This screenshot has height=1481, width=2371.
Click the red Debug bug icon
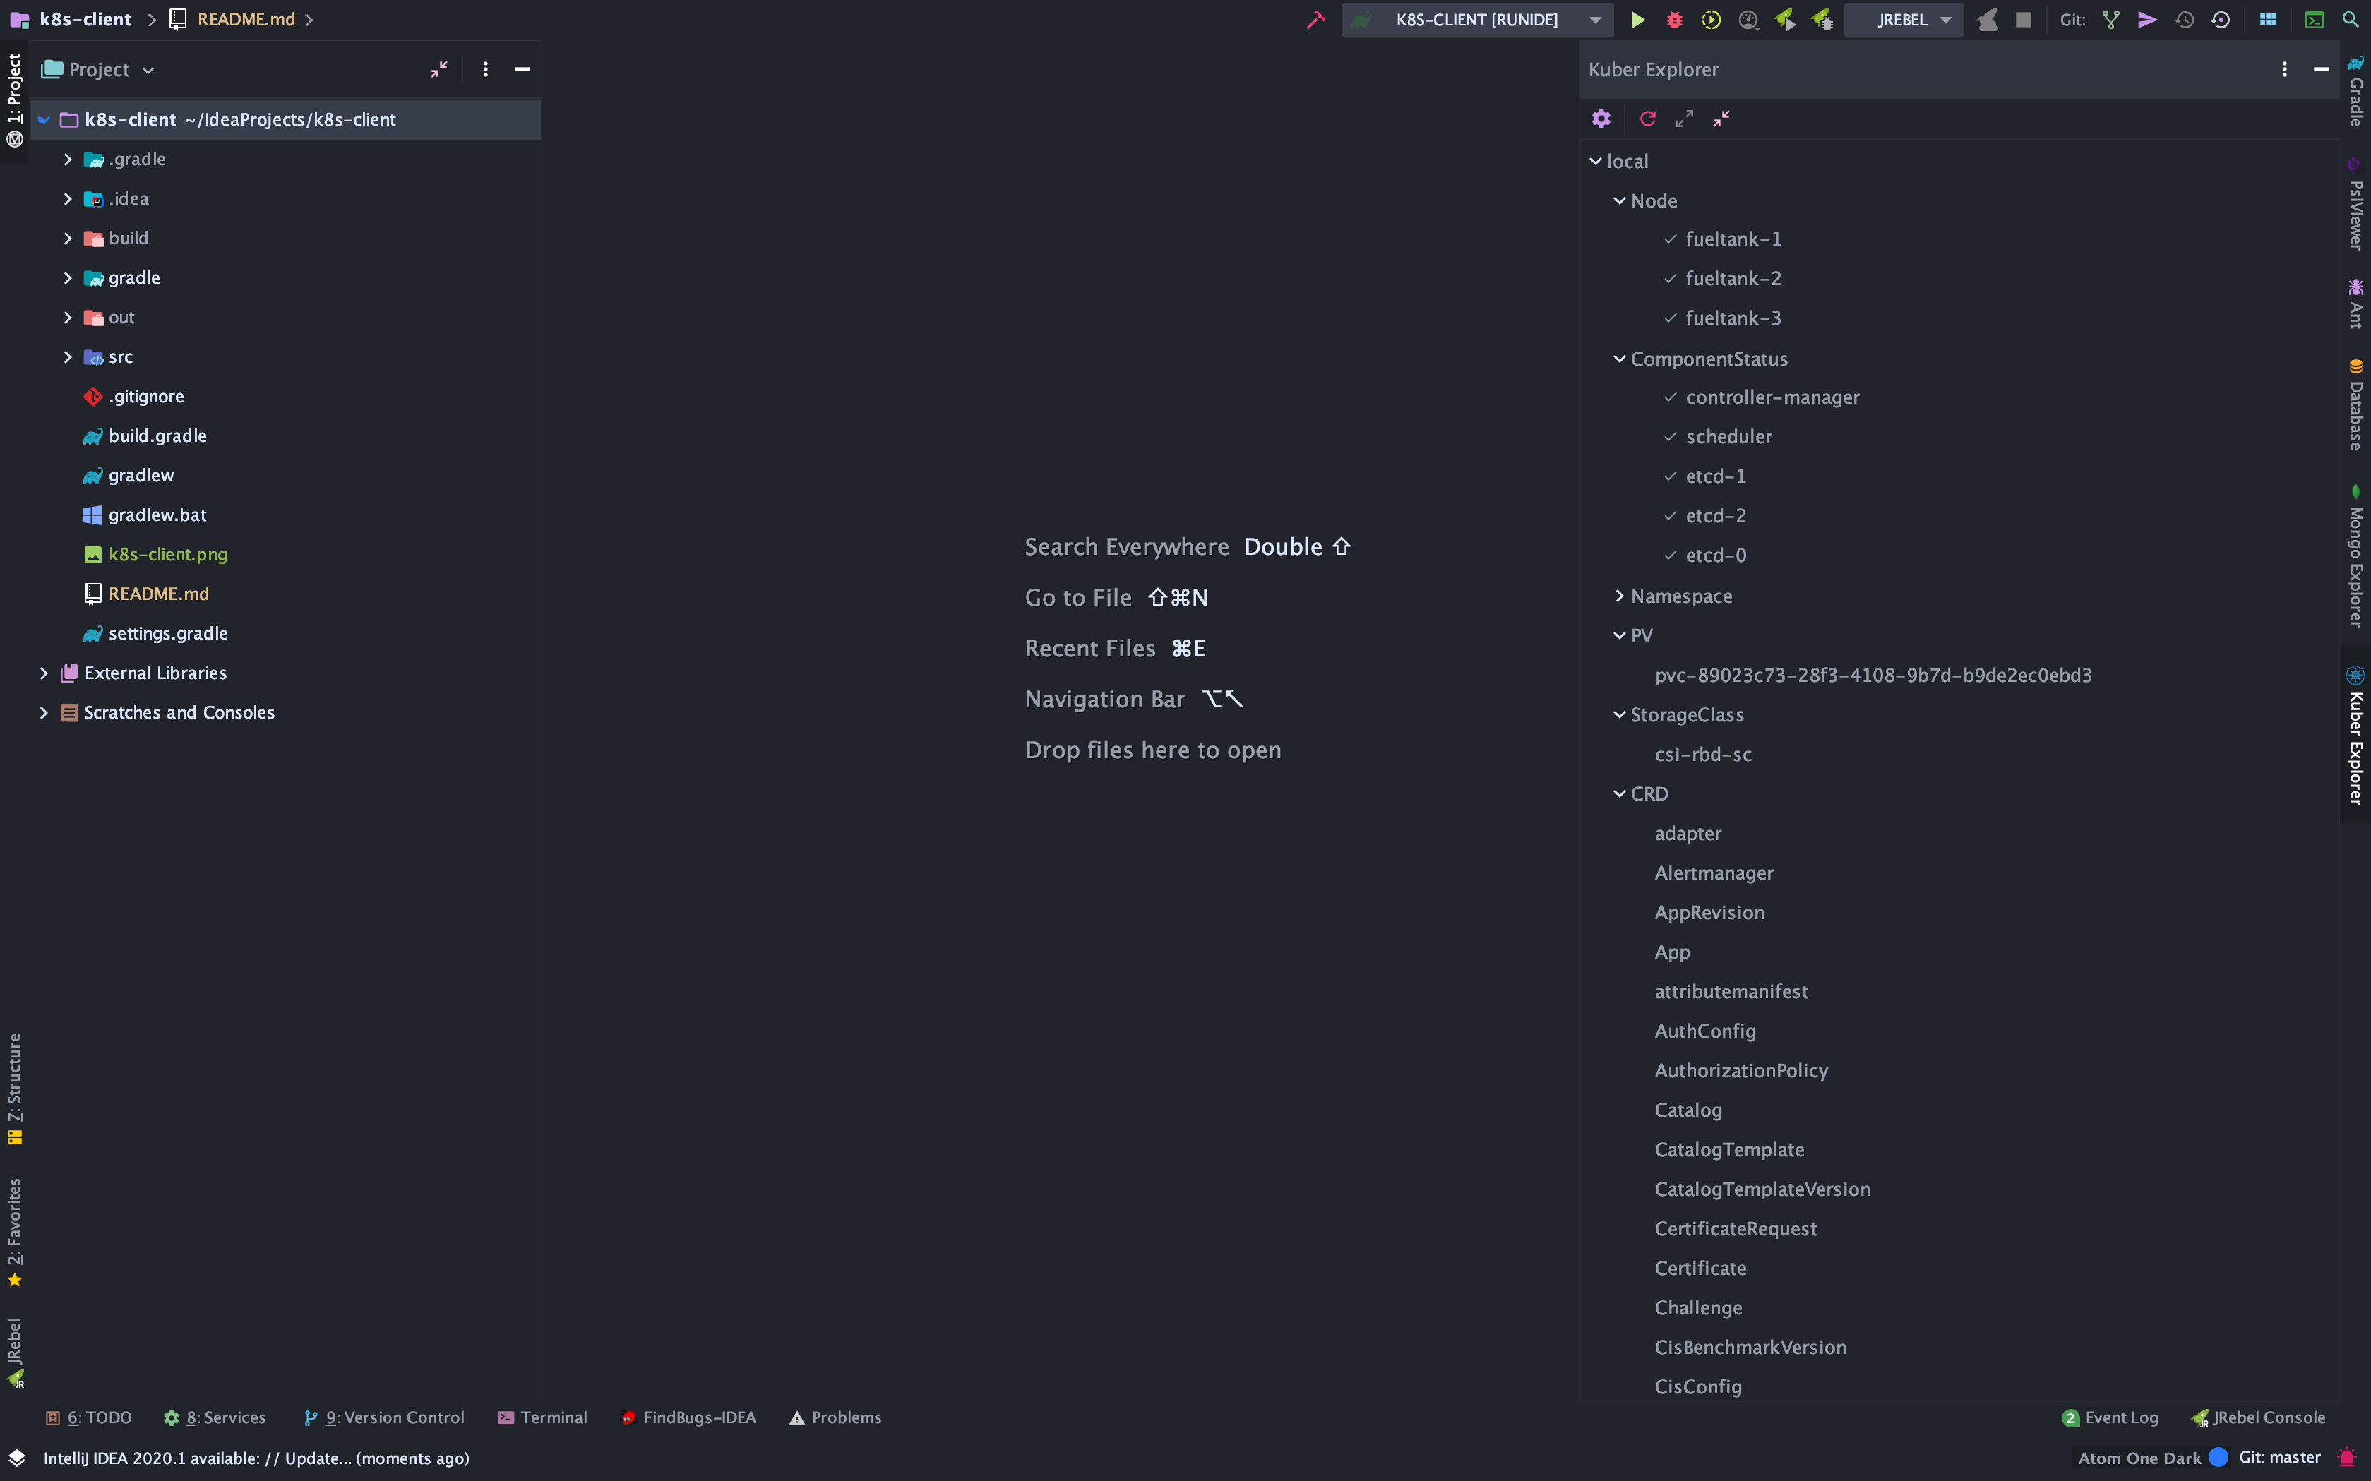[x=1674, y=20]
